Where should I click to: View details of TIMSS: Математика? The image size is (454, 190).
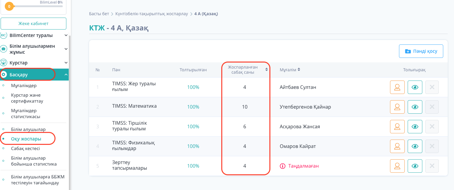pyautogui.click(x=415, y=107)
